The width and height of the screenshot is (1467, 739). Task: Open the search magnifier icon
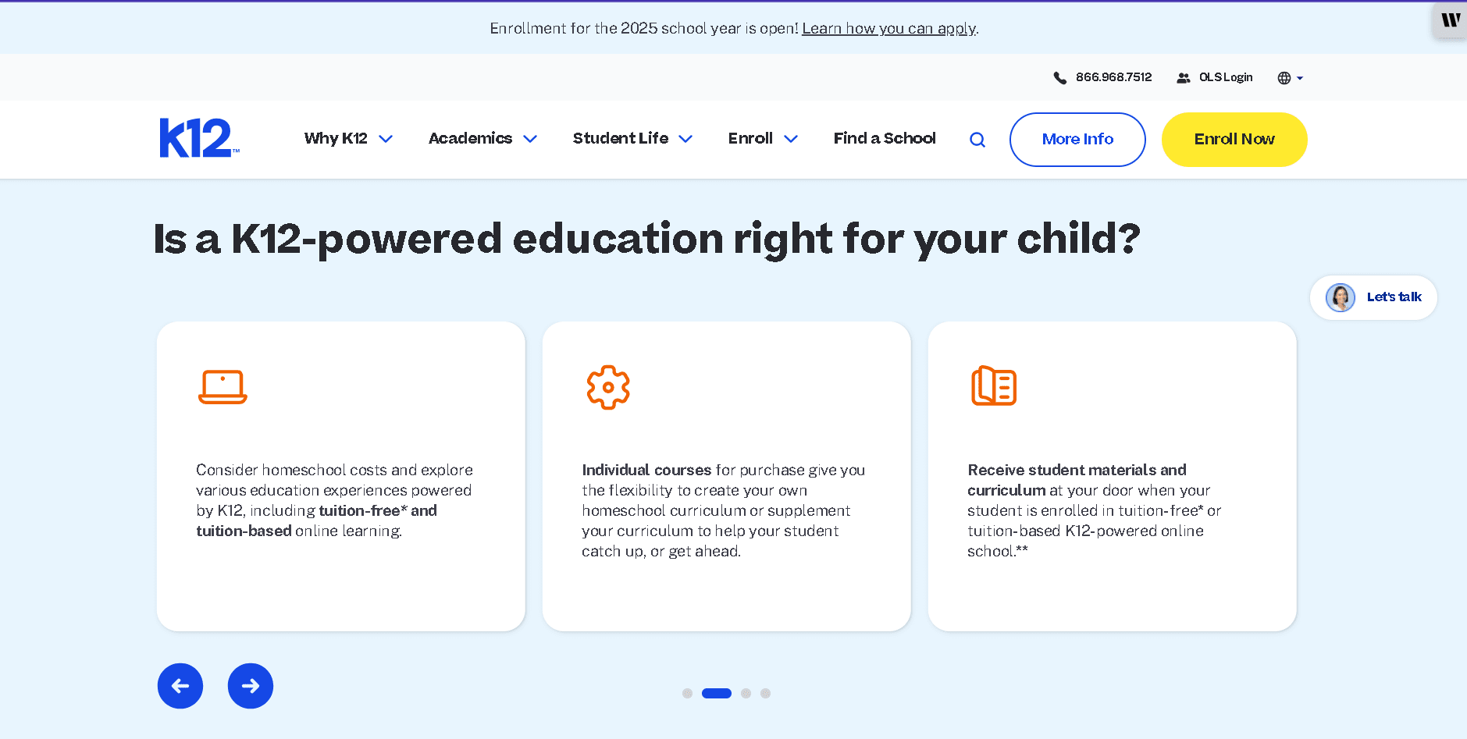[977, 140]
